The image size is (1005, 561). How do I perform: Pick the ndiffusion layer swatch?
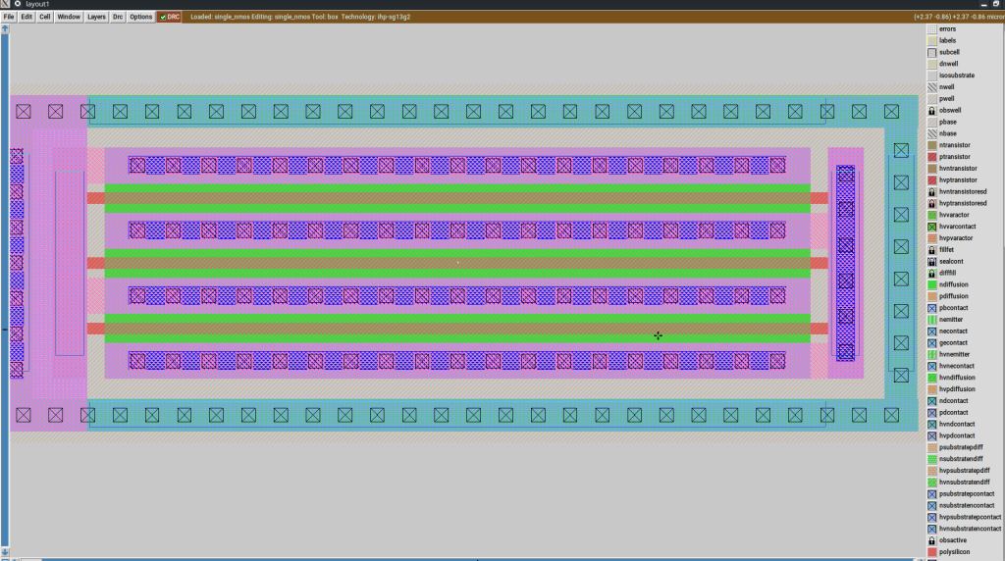[932, 284]
